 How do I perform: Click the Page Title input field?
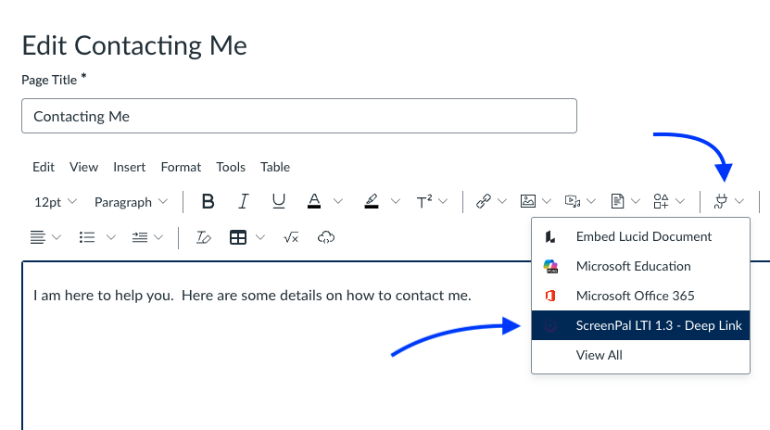(299, 116)
